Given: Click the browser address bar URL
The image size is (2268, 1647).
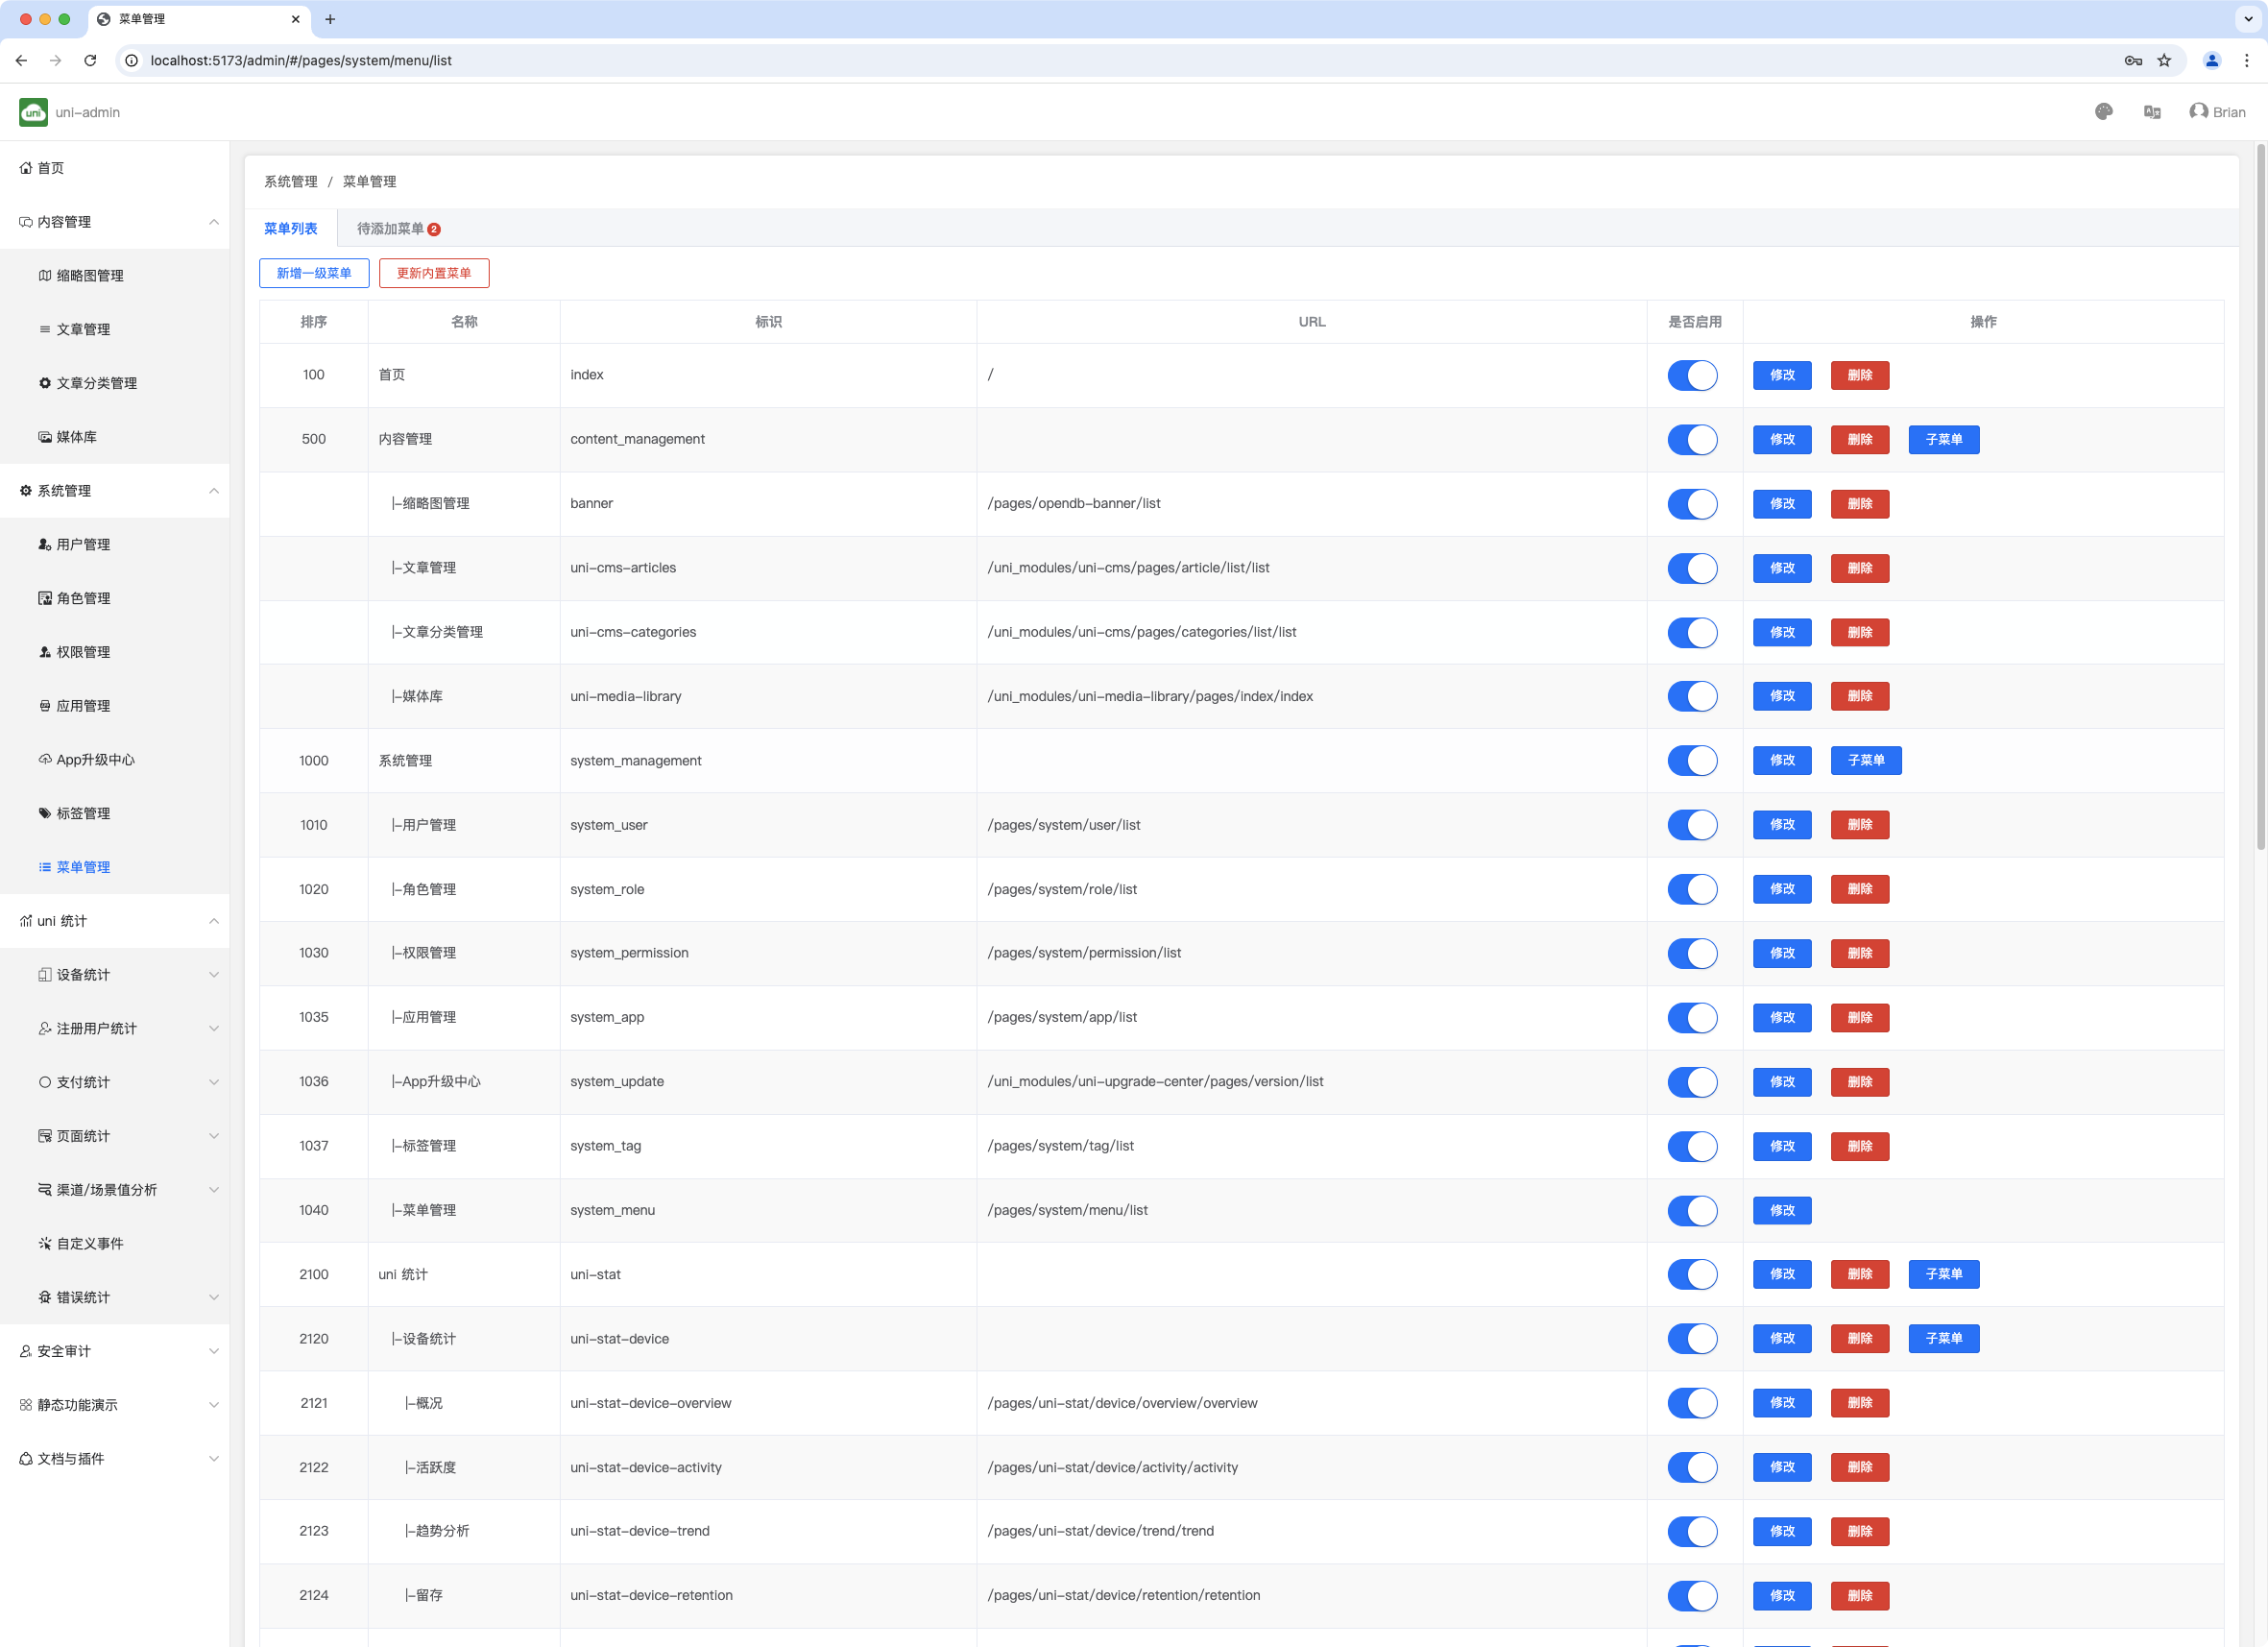Looking at the screenshot, I should 300,60.
